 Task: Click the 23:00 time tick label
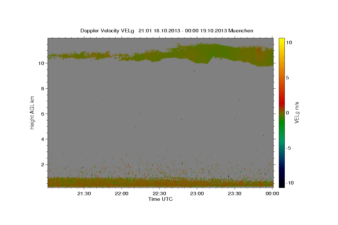pyautogui.click(x=197, y=193)
